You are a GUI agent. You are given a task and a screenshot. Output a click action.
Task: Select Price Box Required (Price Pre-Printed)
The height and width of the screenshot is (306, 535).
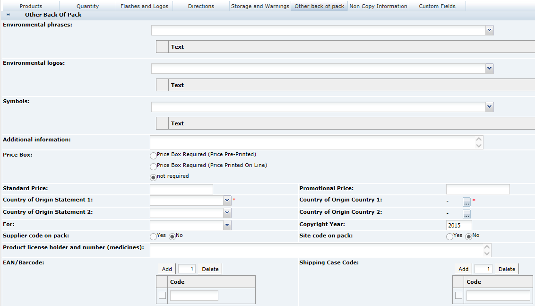coord(154,155)
